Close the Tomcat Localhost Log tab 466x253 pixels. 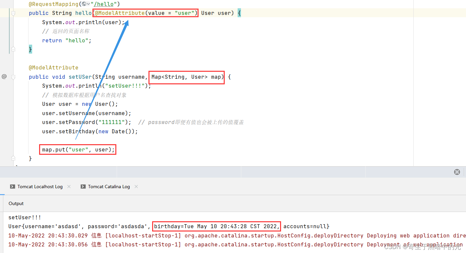(x=69, y=187)
